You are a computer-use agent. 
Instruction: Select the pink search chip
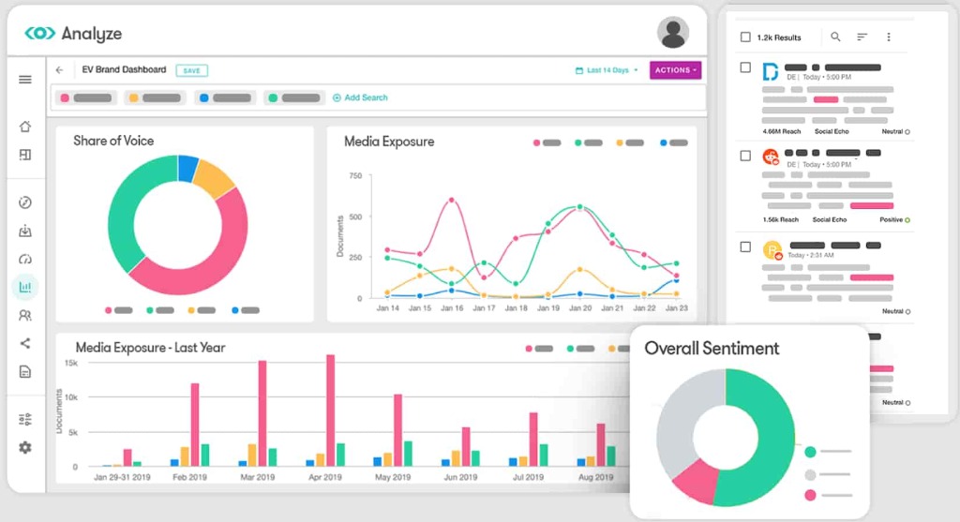[x=86, y=97]
